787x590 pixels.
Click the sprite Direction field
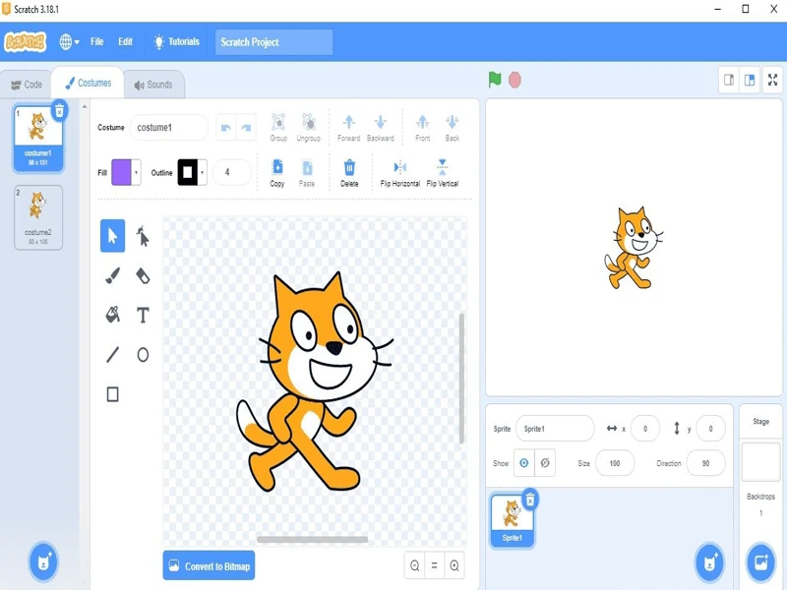[705, 463]
